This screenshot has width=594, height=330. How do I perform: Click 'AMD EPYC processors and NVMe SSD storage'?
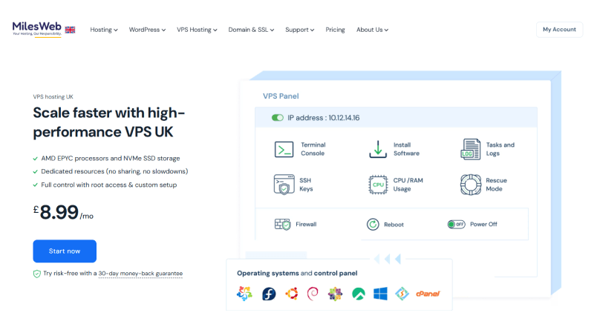click(111, 159)
